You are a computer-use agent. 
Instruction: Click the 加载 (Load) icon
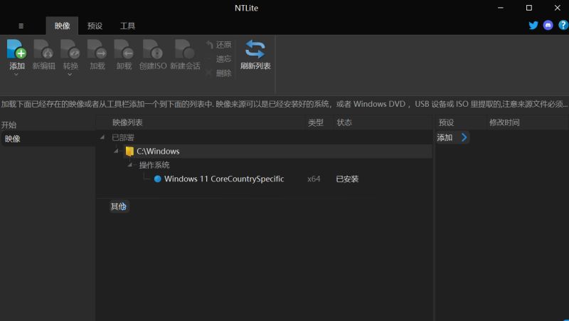tap(97, 49)
